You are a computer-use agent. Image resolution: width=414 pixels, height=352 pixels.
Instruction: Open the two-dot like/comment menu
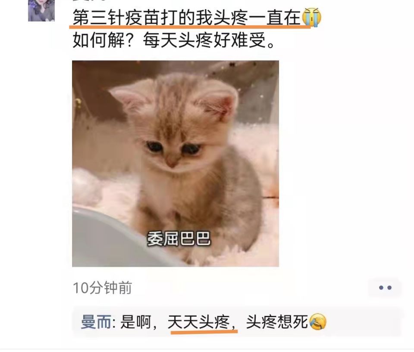385,288
